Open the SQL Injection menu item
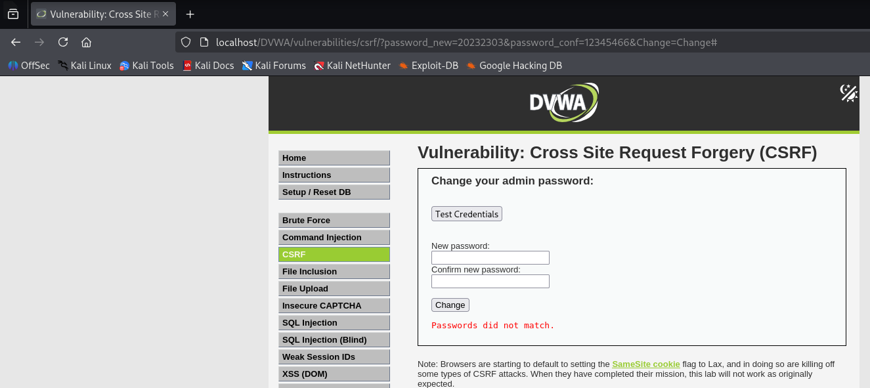This screenshot has height=388, width=870. (334, 323)
